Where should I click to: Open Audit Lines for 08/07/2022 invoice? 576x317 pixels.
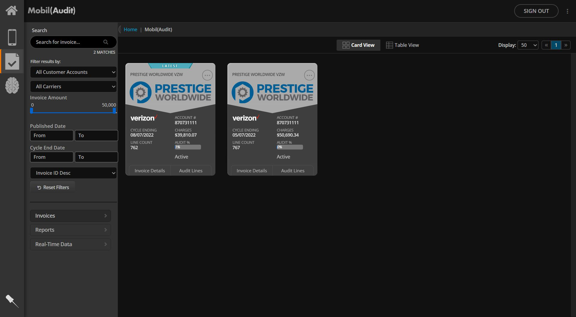coord(191,171)
